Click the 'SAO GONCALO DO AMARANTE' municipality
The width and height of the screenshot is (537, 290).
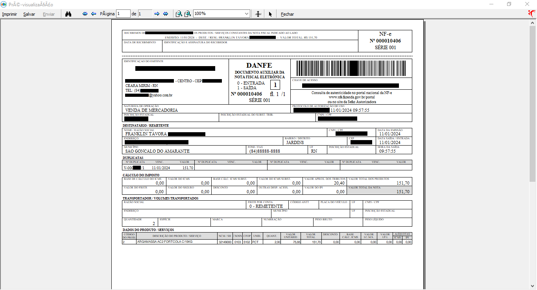pos(157,151)
